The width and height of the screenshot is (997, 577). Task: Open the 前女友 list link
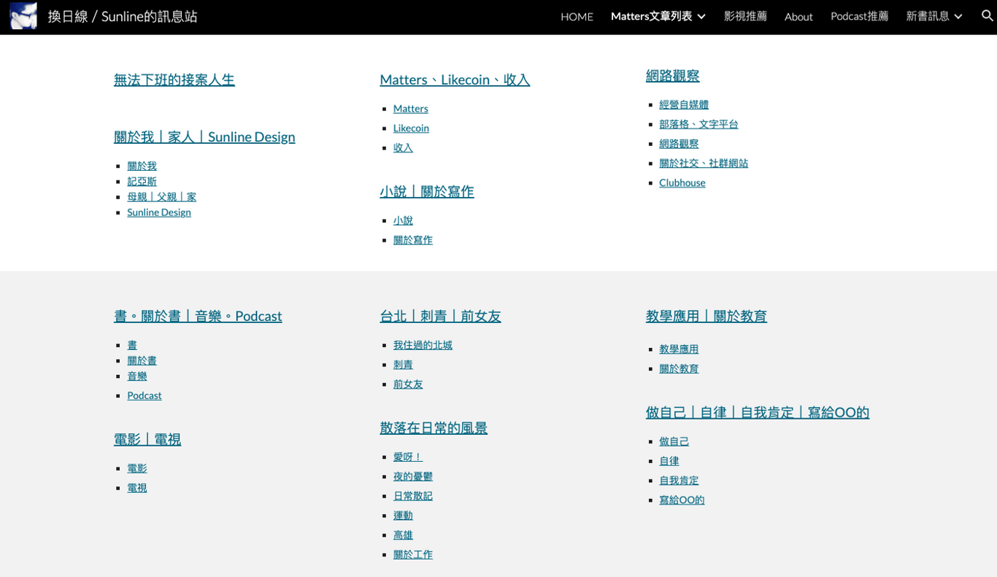point(408,384)
